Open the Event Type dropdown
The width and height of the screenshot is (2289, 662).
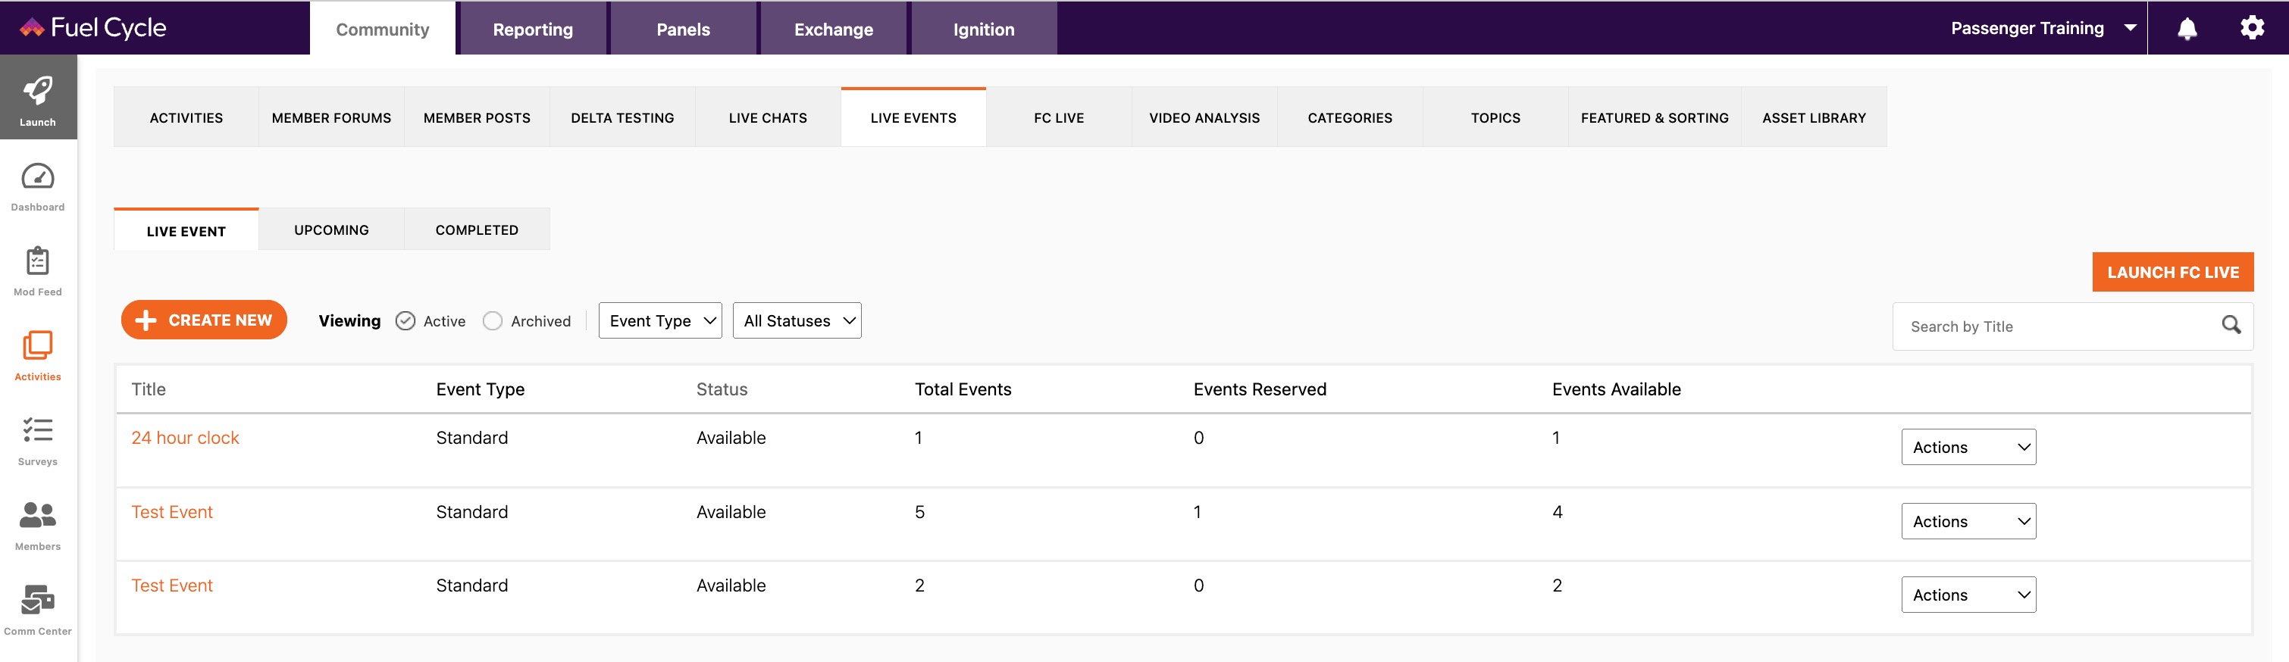click(660, 320)
